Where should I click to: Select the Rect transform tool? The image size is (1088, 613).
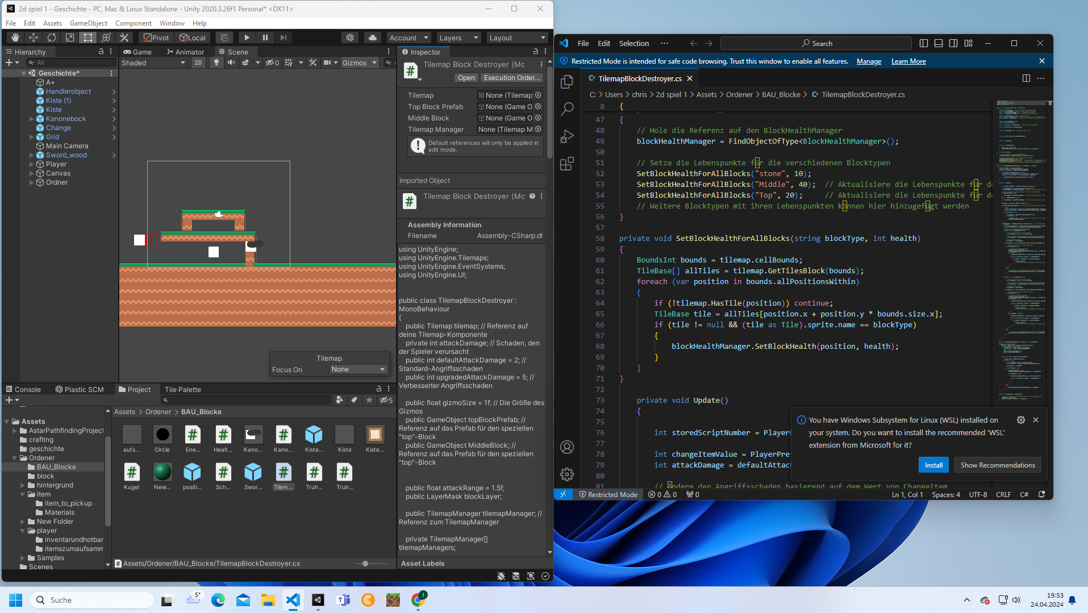tap(88, 37)
